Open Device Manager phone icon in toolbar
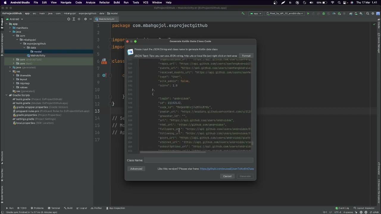This screenshot has height=214, width=381. [356, 13]
